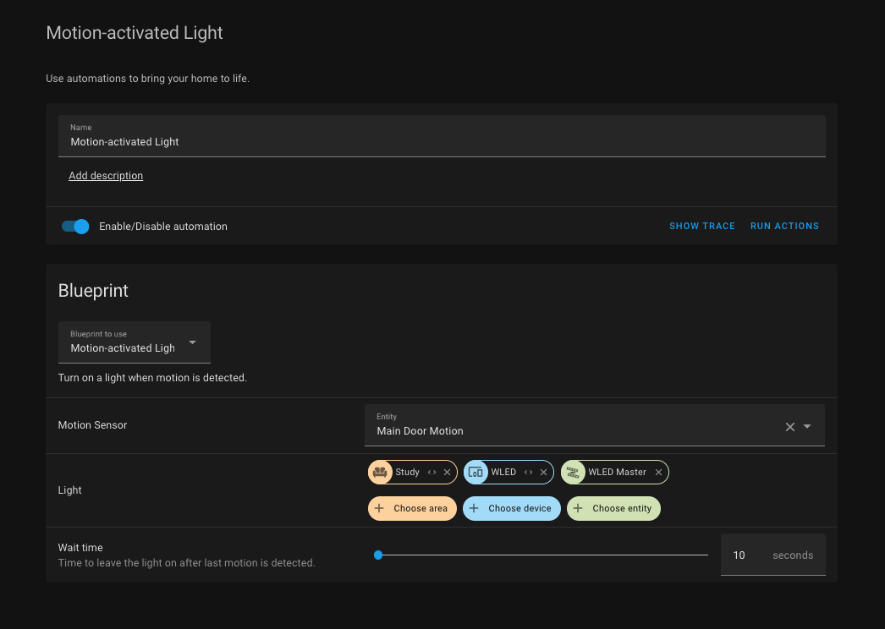Click the WLED device icon

pos(476,473)
